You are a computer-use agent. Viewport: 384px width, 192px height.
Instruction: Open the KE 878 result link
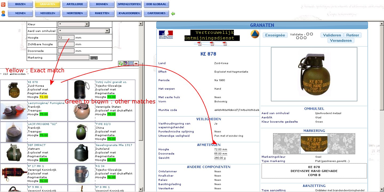point(33,82)
